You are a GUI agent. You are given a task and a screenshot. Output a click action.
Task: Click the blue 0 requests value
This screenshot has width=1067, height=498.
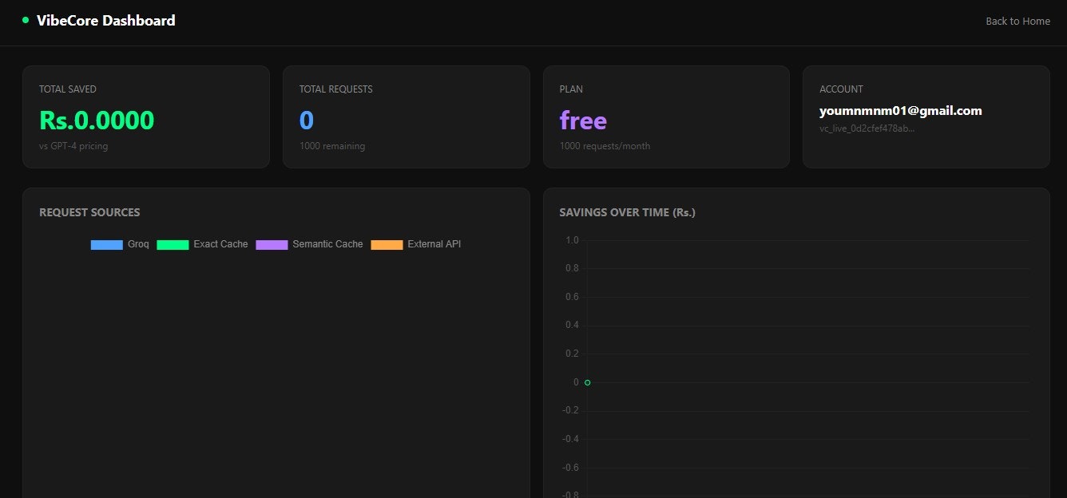click(307, 121)
